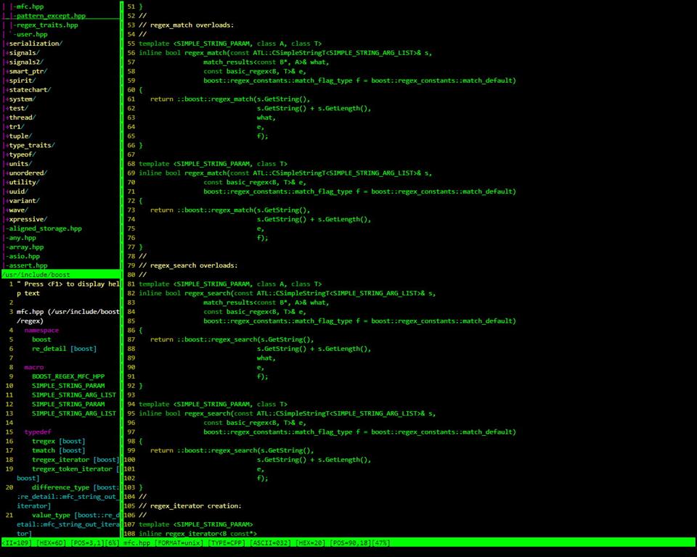Viewport: 697px width, 557px height.
Task: Select the wave/ directory row
Action: click(x=17, y=210)
